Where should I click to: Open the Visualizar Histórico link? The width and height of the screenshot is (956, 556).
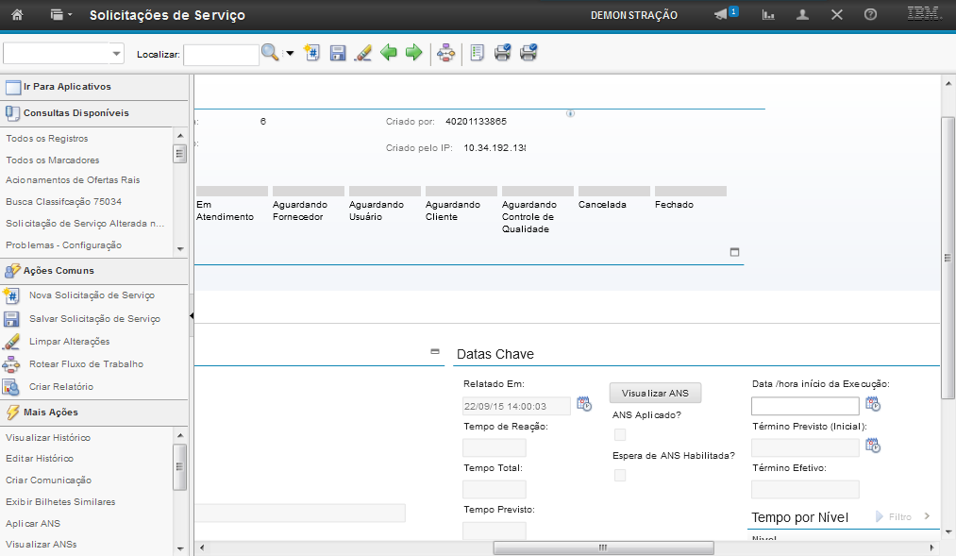point(48,438)
